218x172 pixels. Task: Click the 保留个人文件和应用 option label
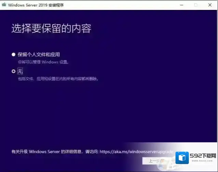[x=41, y=55]
